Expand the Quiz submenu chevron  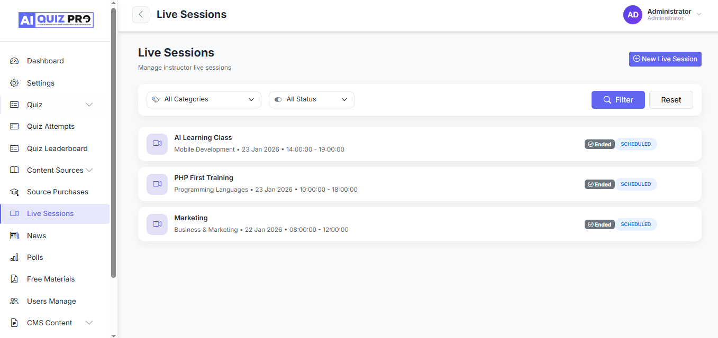[89, 105]
